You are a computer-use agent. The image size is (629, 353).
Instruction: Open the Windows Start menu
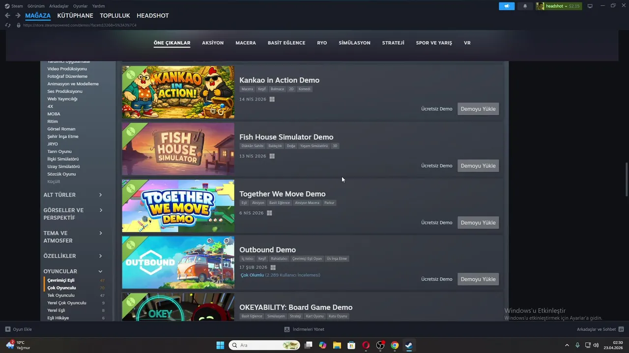[220, 345]
